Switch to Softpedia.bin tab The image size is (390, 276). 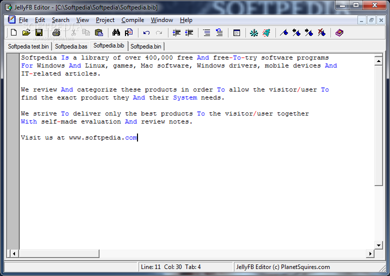click(146, 46)
